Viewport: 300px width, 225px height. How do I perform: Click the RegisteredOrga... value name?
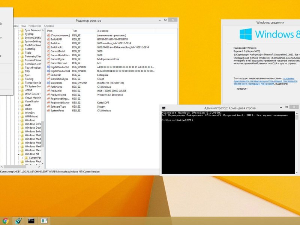(x=60, y=99)
